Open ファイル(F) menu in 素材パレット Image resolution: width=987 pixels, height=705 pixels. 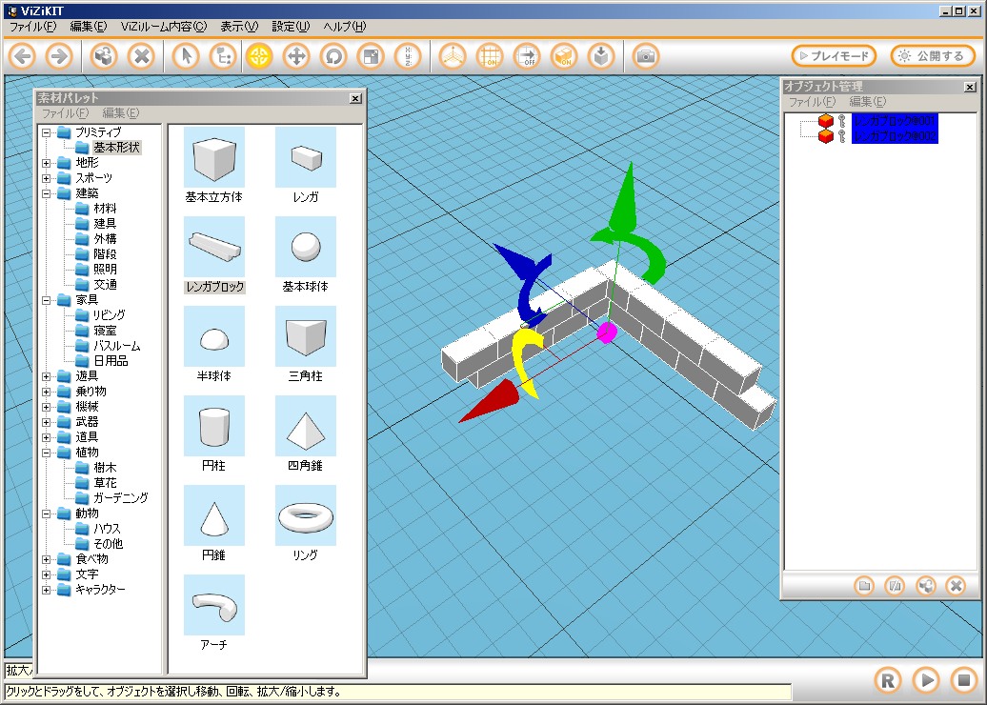coord(65,113)
